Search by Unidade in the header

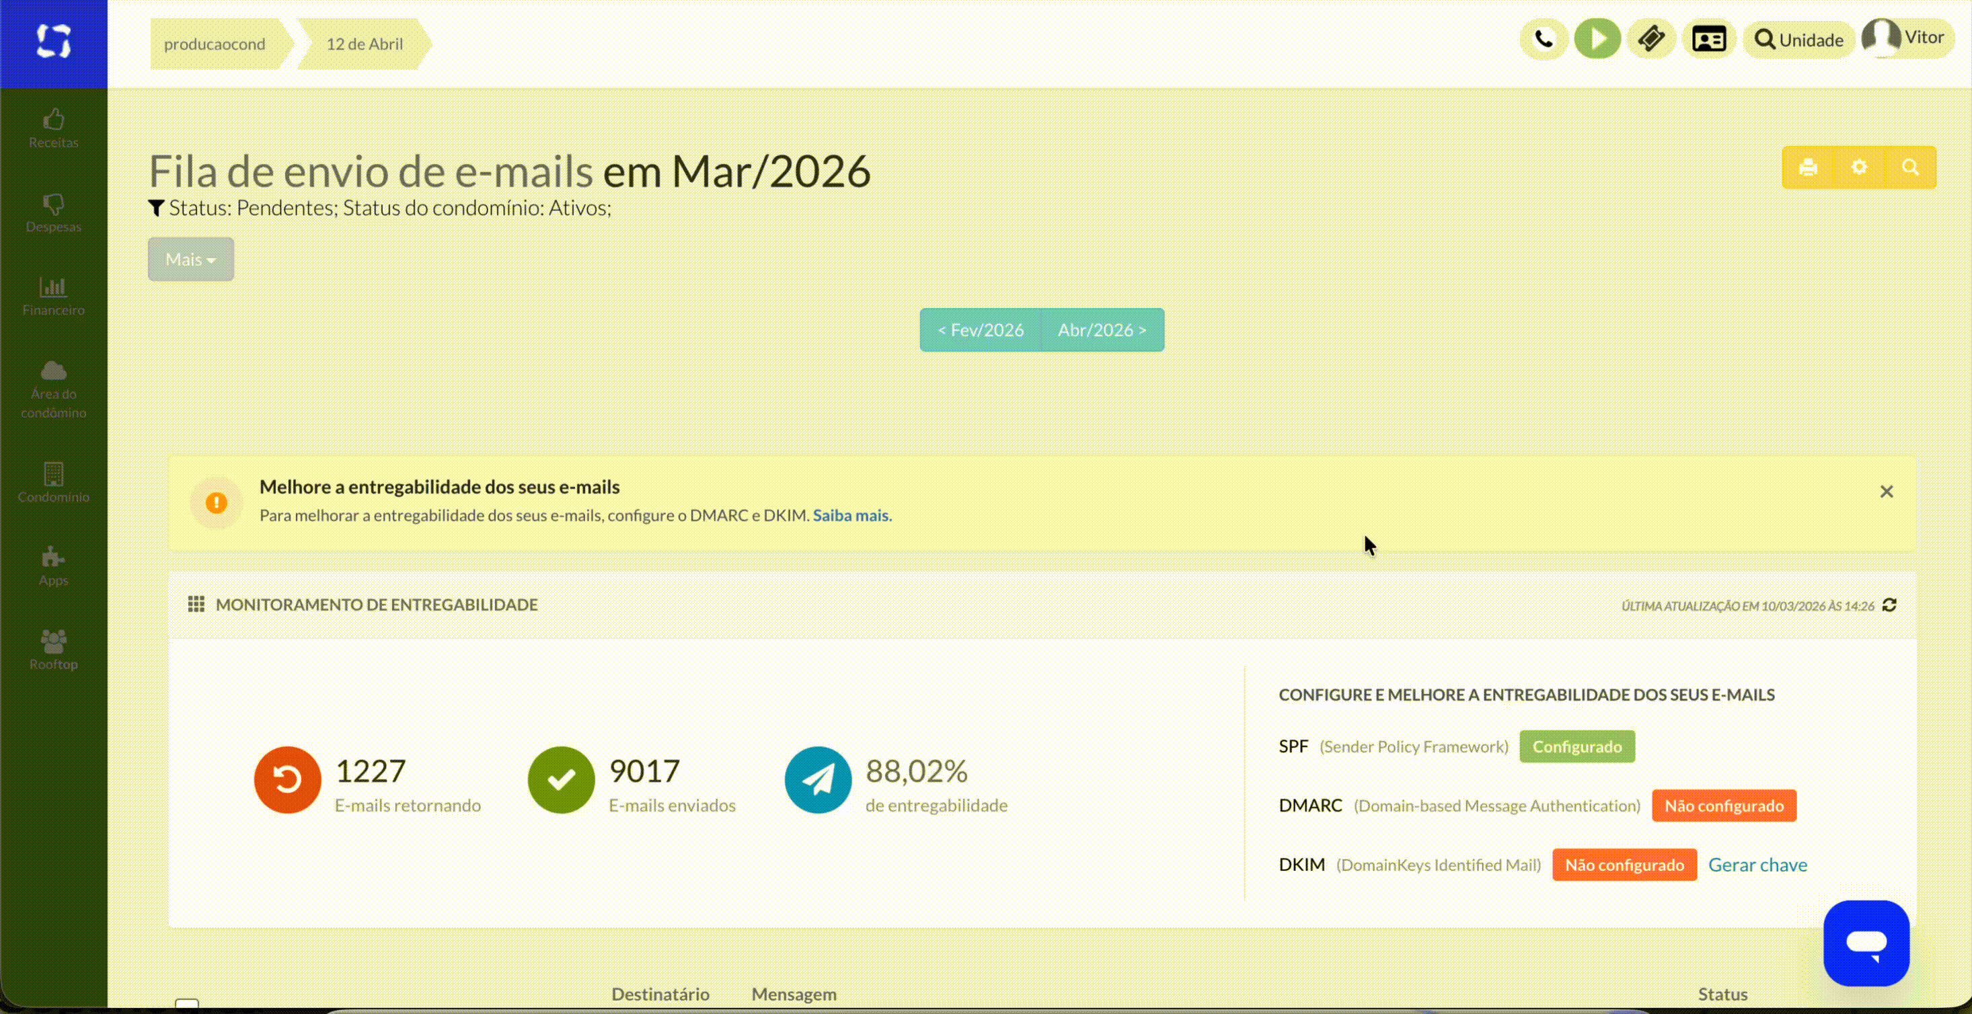[1798, 39]
